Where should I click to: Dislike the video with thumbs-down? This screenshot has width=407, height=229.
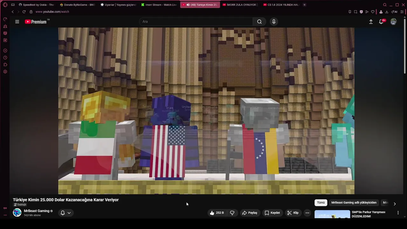232,213
